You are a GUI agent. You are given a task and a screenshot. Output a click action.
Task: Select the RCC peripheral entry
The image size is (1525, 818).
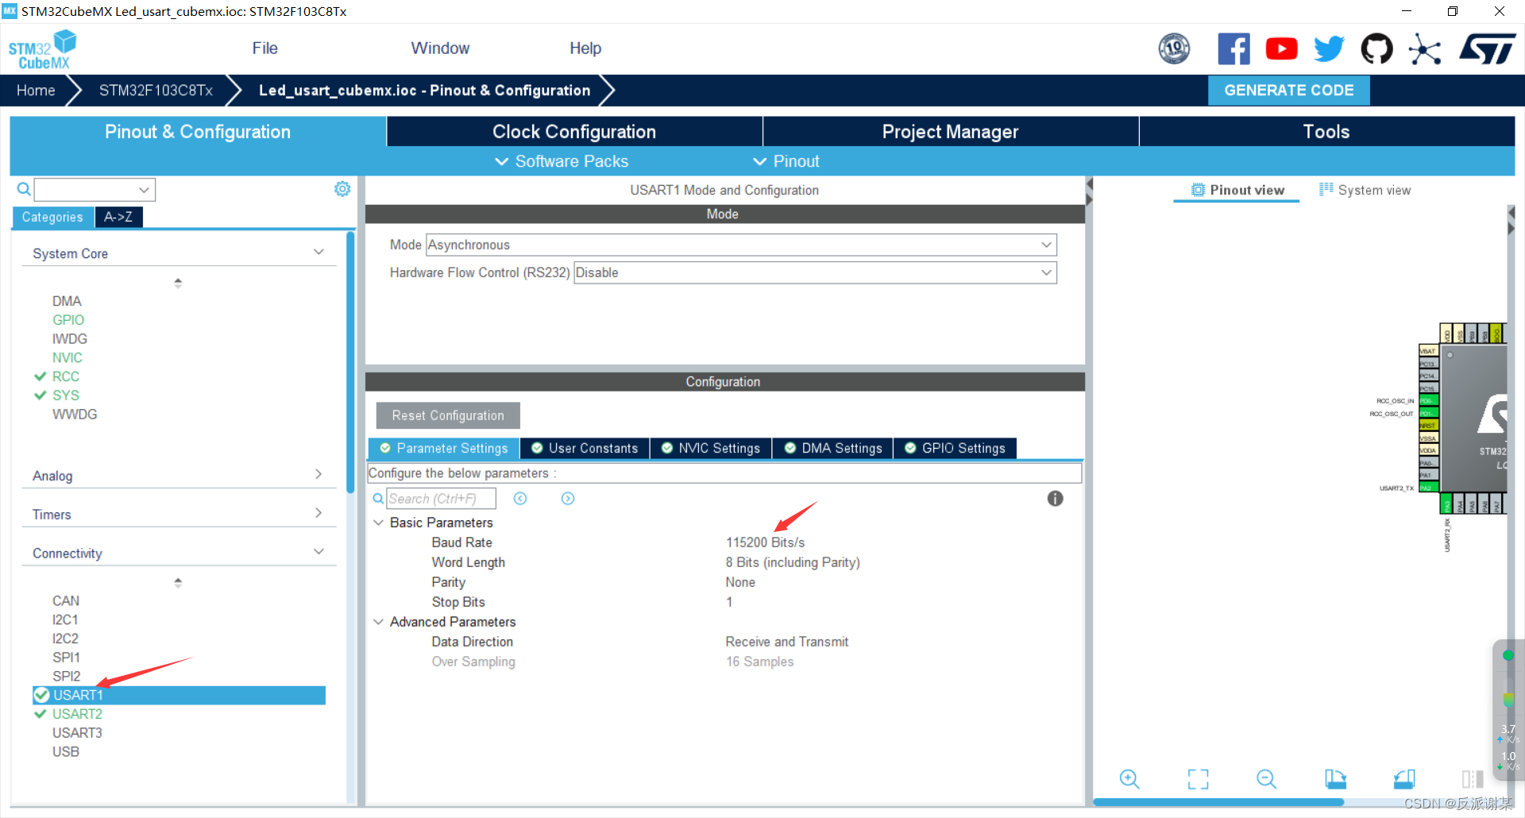point(66,376)
